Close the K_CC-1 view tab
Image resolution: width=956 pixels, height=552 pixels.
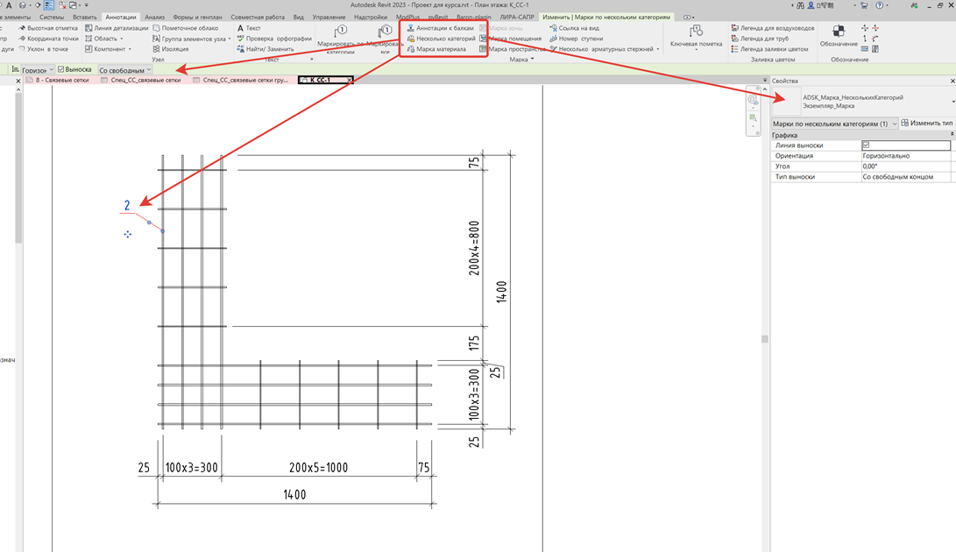[x=350, y=80]
